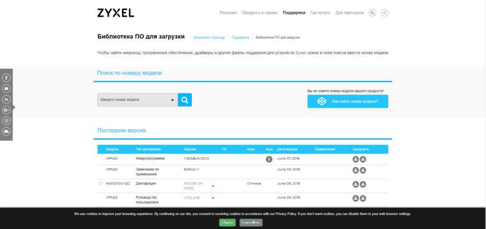Open the model number dropdown arrow
The width and height of the screenshot is (486, 229).
172,100
